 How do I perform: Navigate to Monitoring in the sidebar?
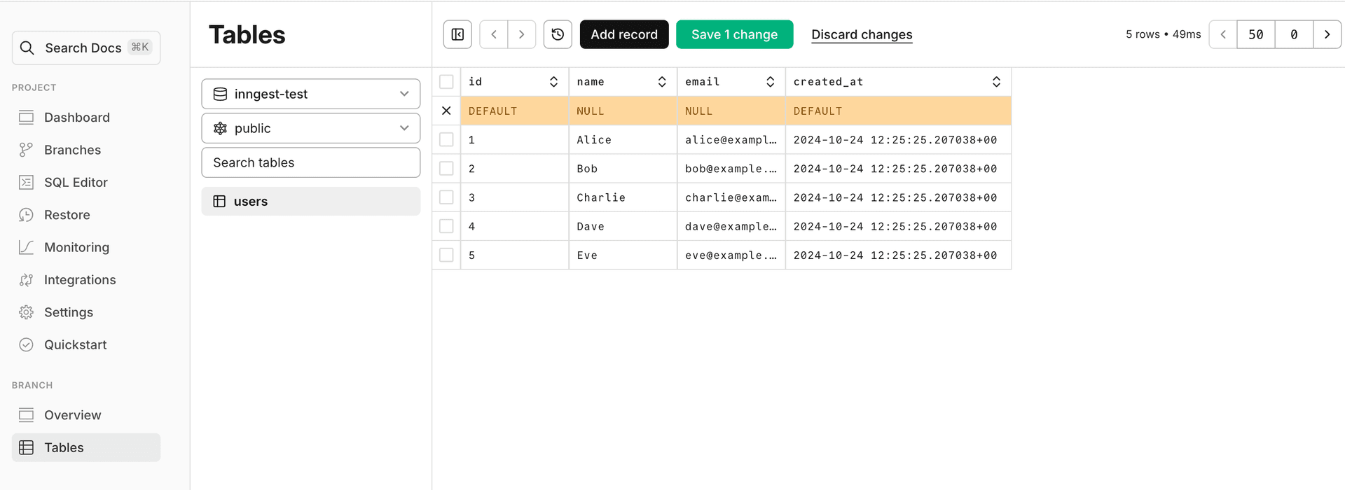click(76, 247)
